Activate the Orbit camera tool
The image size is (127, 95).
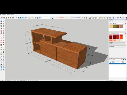coord(1,55)
